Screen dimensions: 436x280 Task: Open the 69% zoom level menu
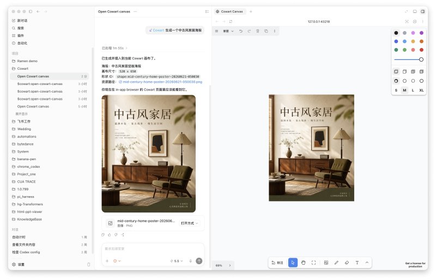tap(219, 265)
